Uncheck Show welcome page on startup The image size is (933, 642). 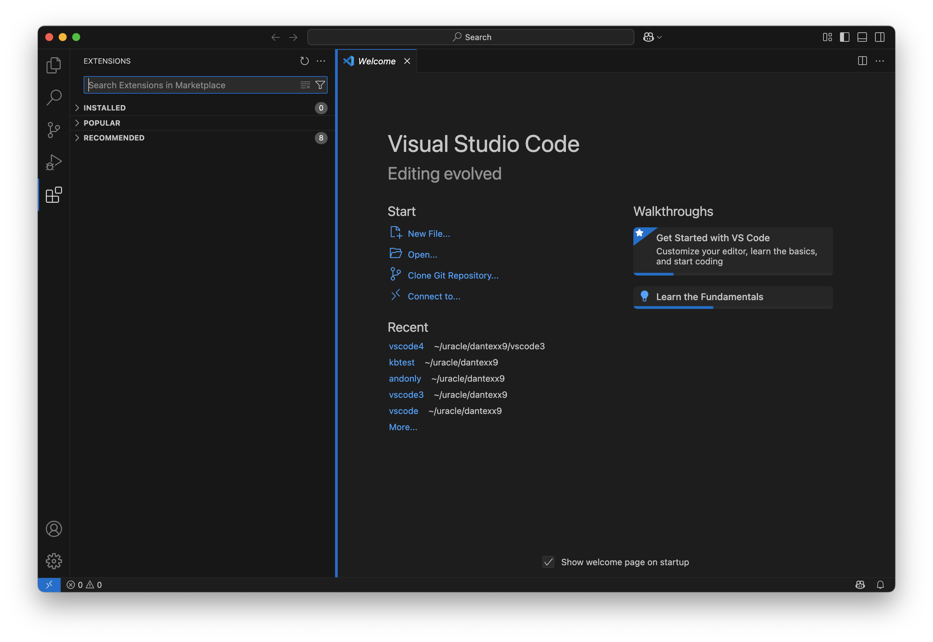pos(548,562)
